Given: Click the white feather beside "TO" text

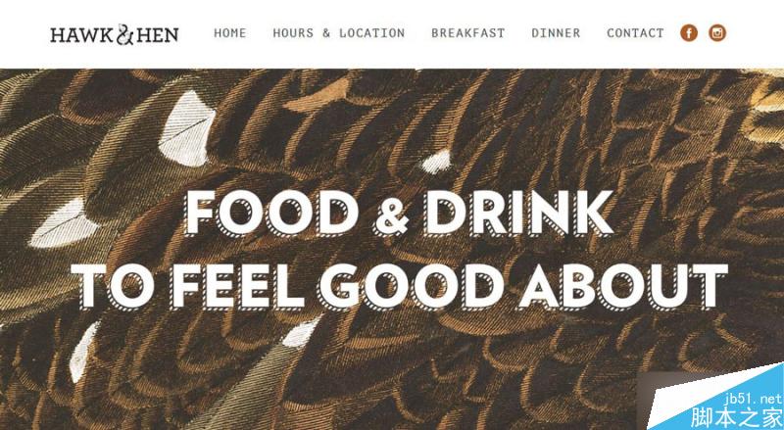Looking at the screenshot, I should pos(64,223).
